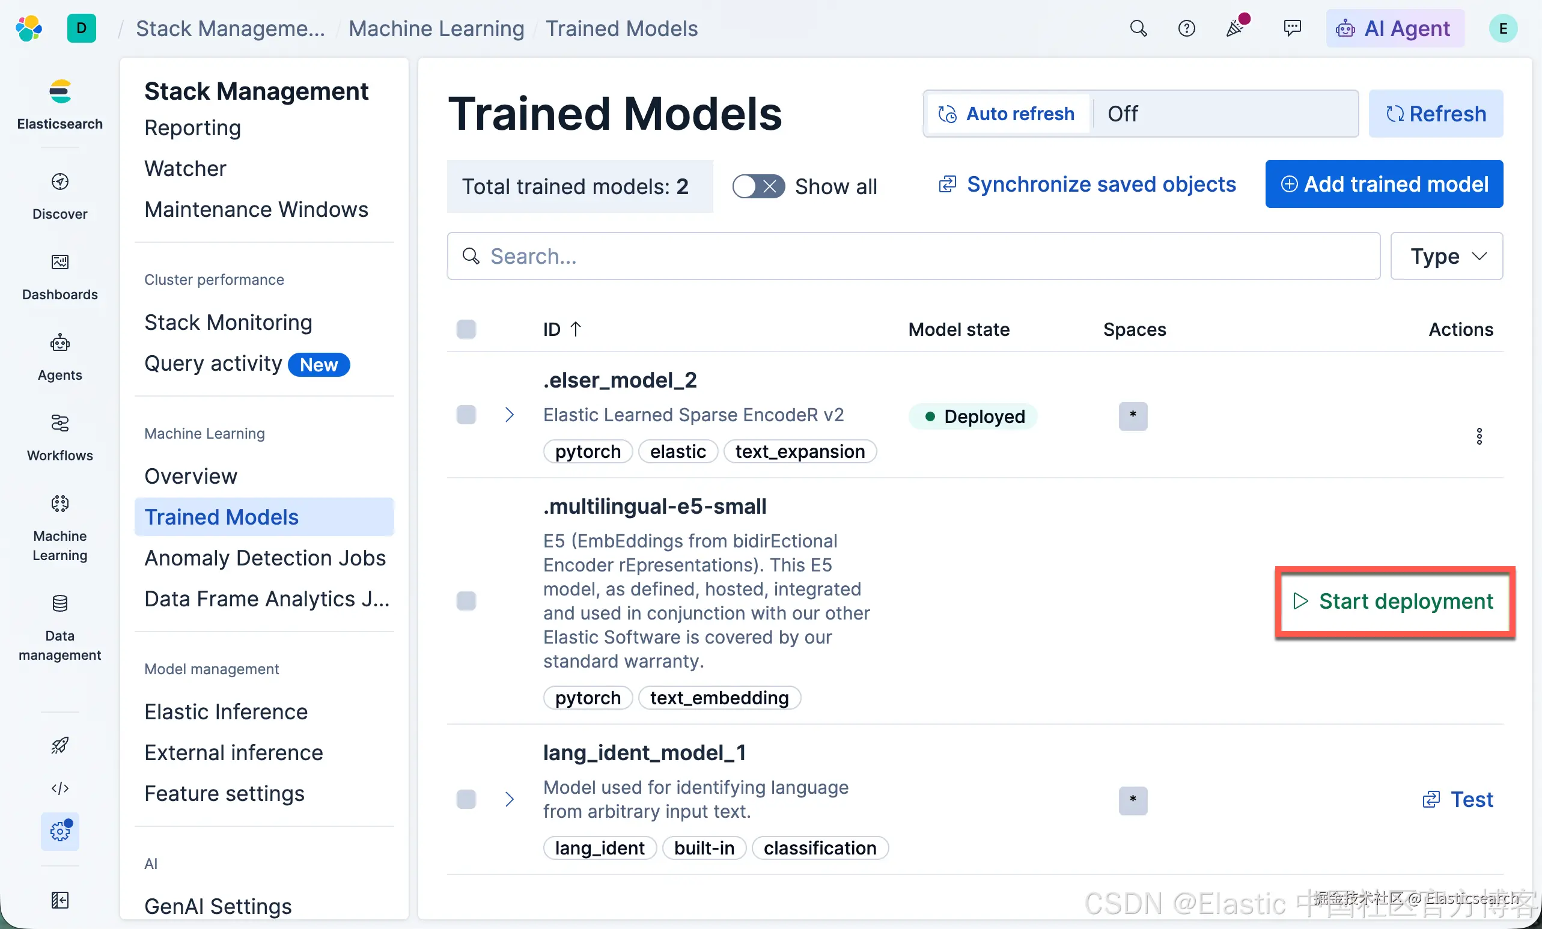Select the .elser_model_2 row checkbox
The width and height of the screenshot is (1542, 929).
click(x=466, y=414)
